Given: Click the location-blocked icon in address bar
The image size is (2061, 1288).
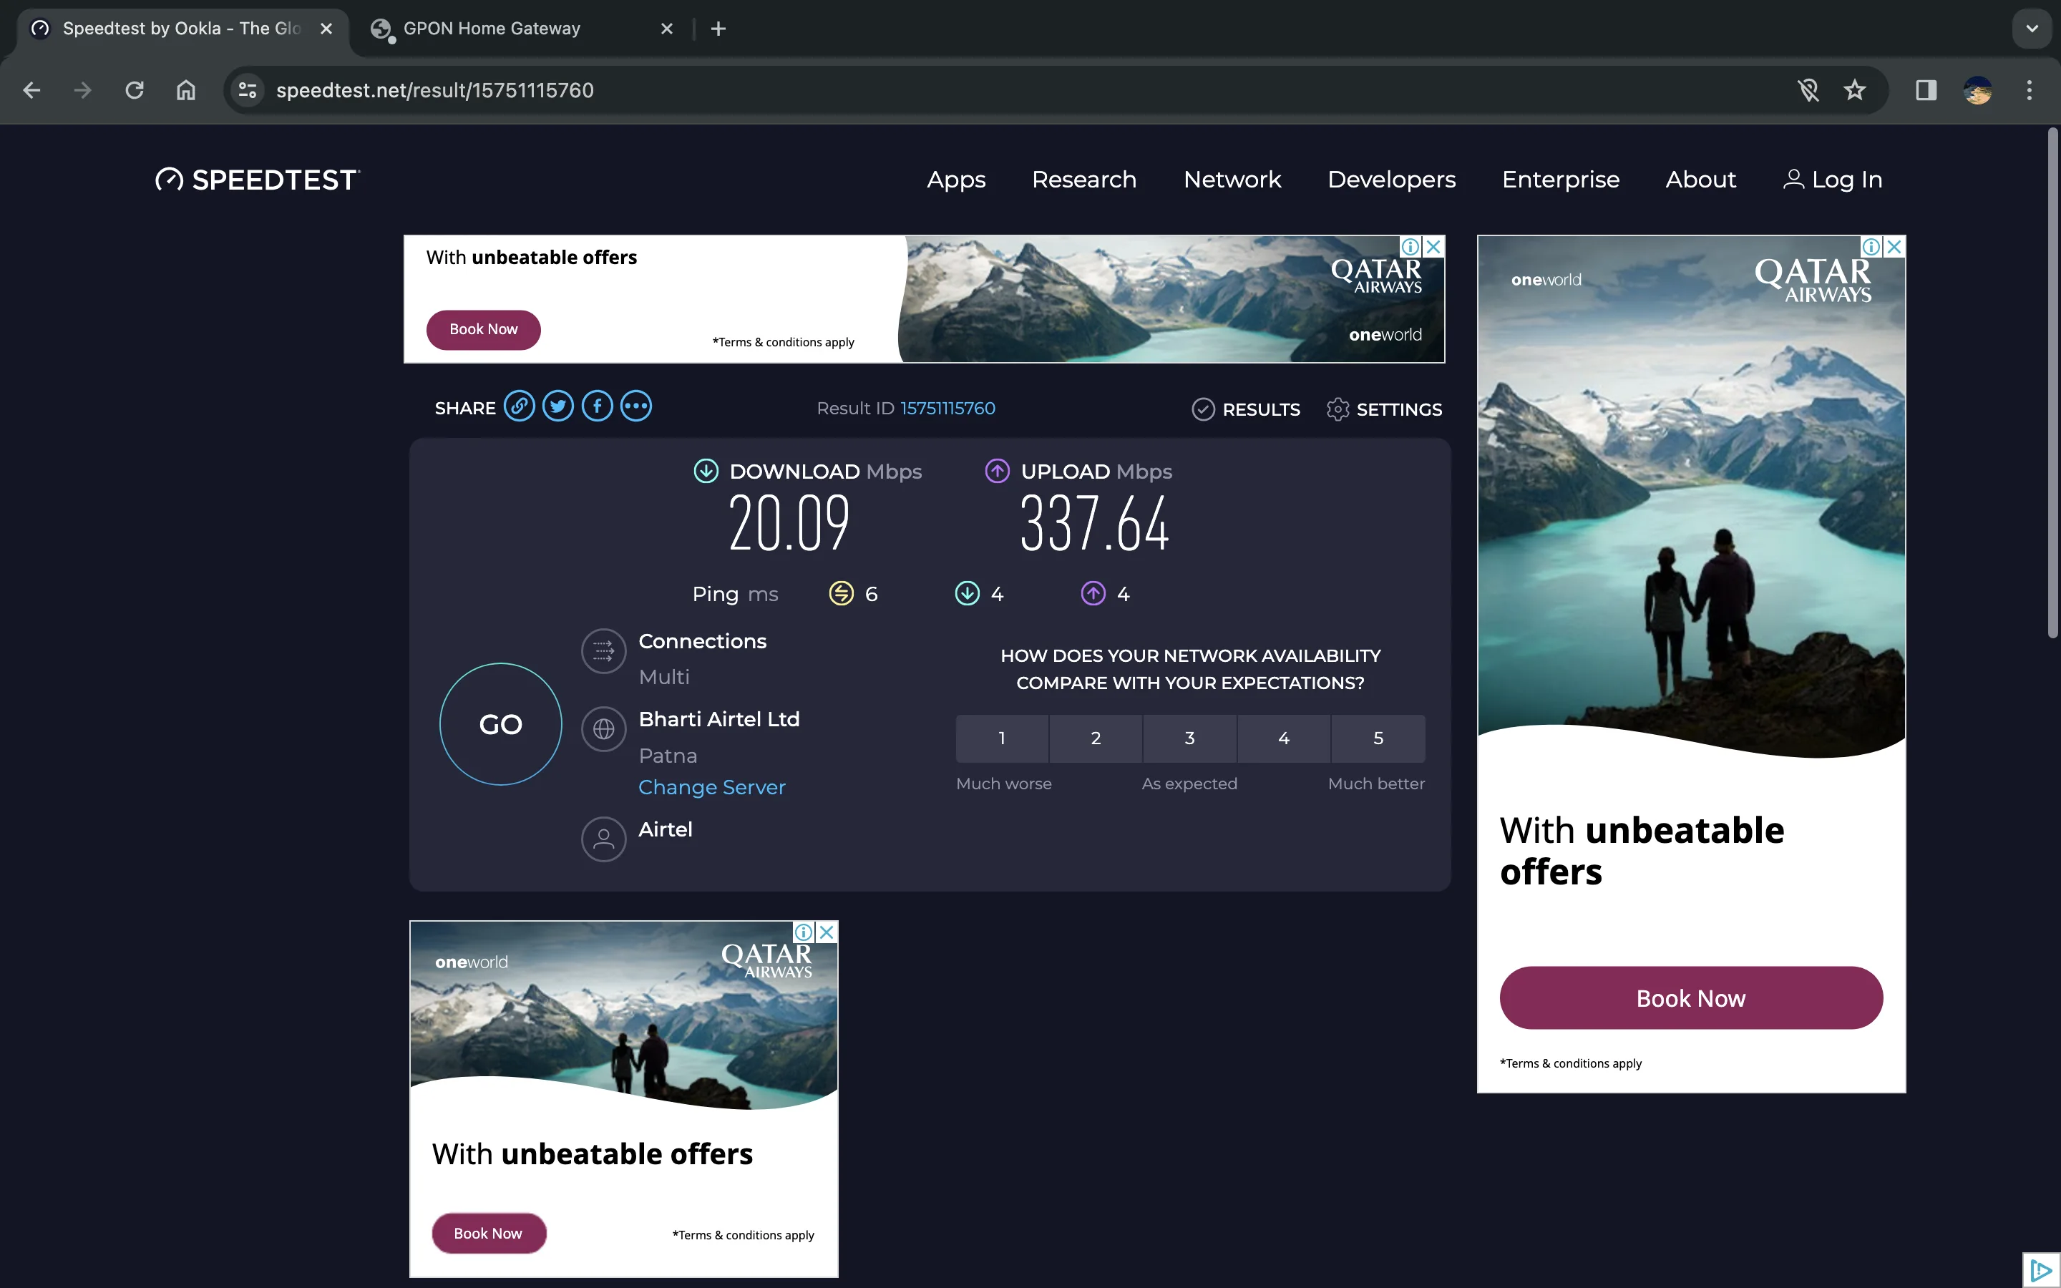Looking at the screenshot, I should 1808,90.
